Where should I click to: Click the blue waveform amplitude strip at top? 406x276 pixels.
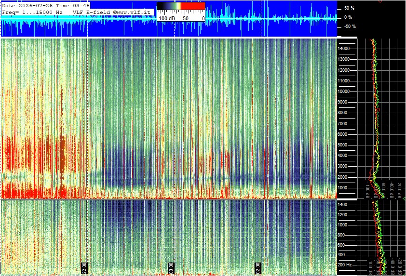point(169,19)
